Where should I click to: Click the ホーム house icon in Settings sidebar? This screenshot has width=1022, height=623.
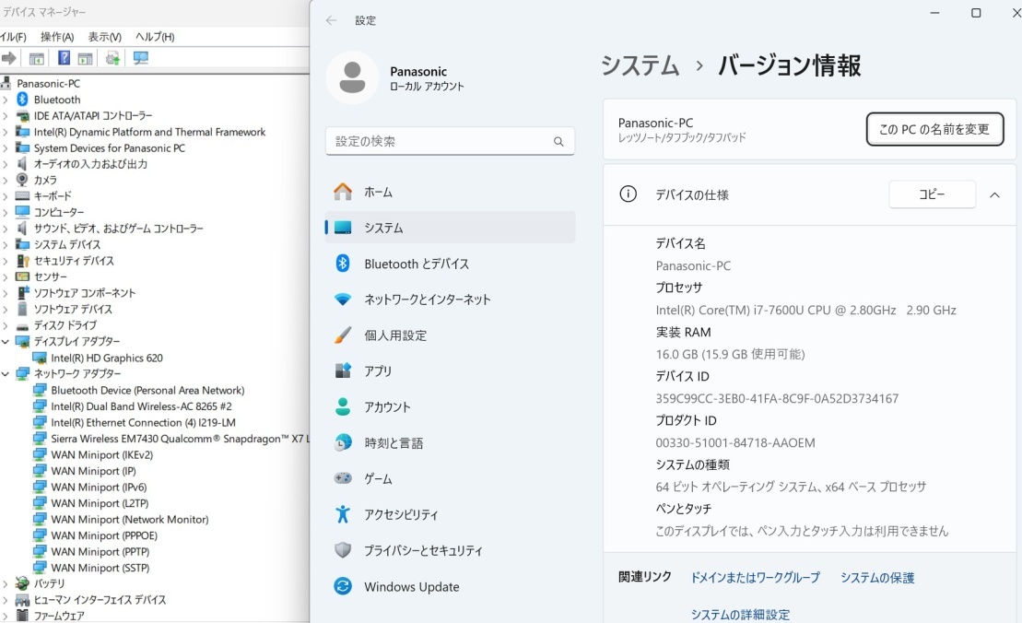coord(343,192)
